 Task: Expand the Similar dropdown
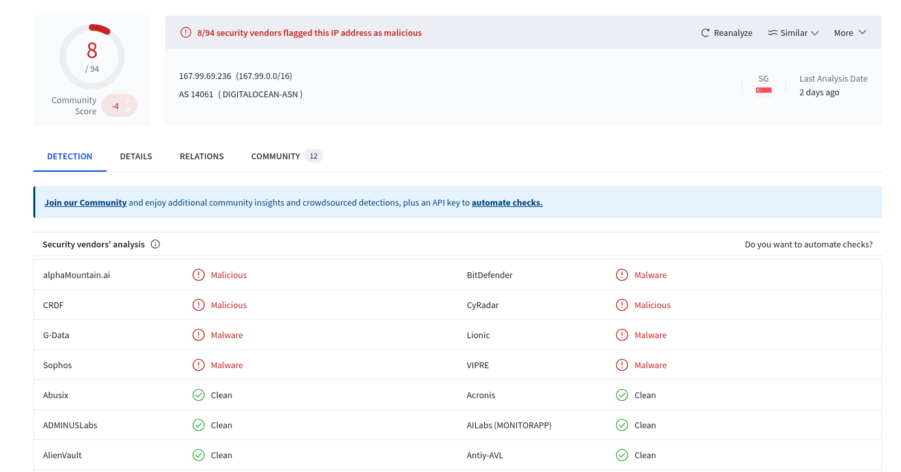(793, 32)
